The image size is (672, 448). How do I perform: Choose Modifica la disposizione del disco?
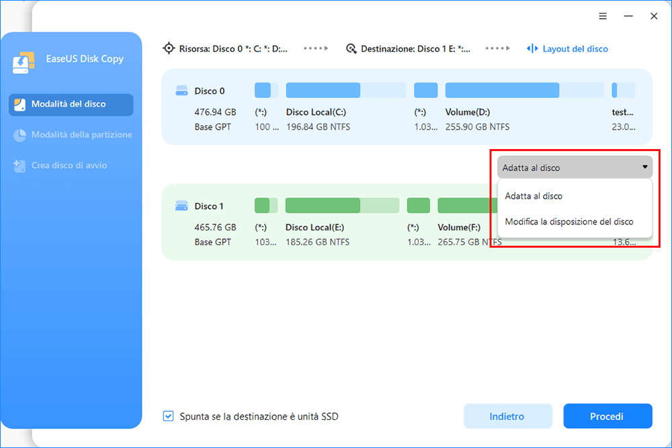[575, 222]
